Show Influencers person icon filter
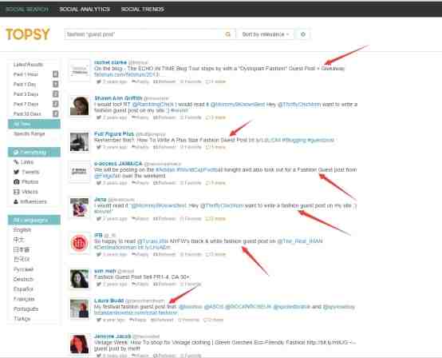The height and width of the screenshot is (358, 442). point(16,201)
